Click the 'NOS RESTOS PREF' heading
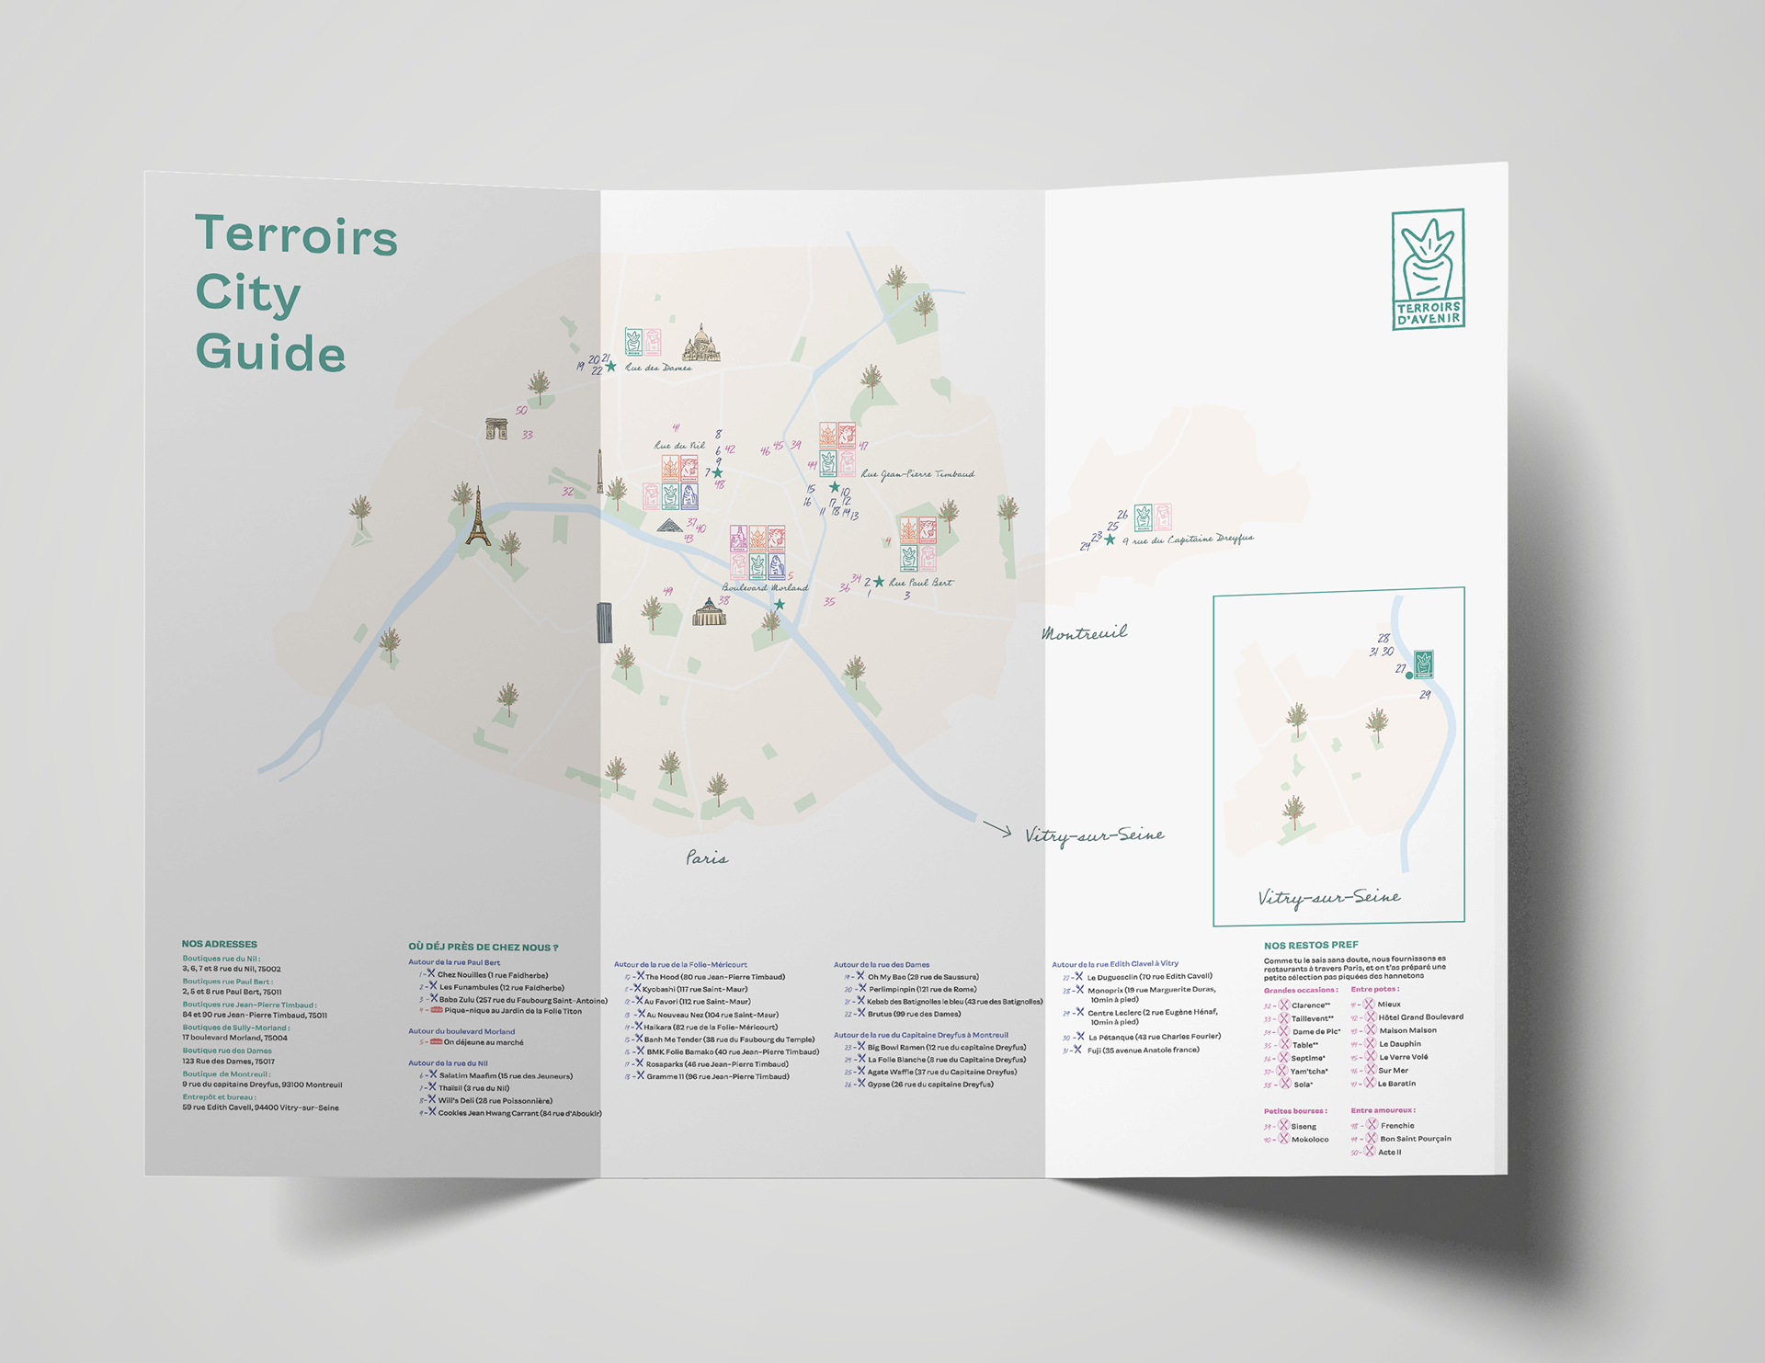 pos(1311,945)
